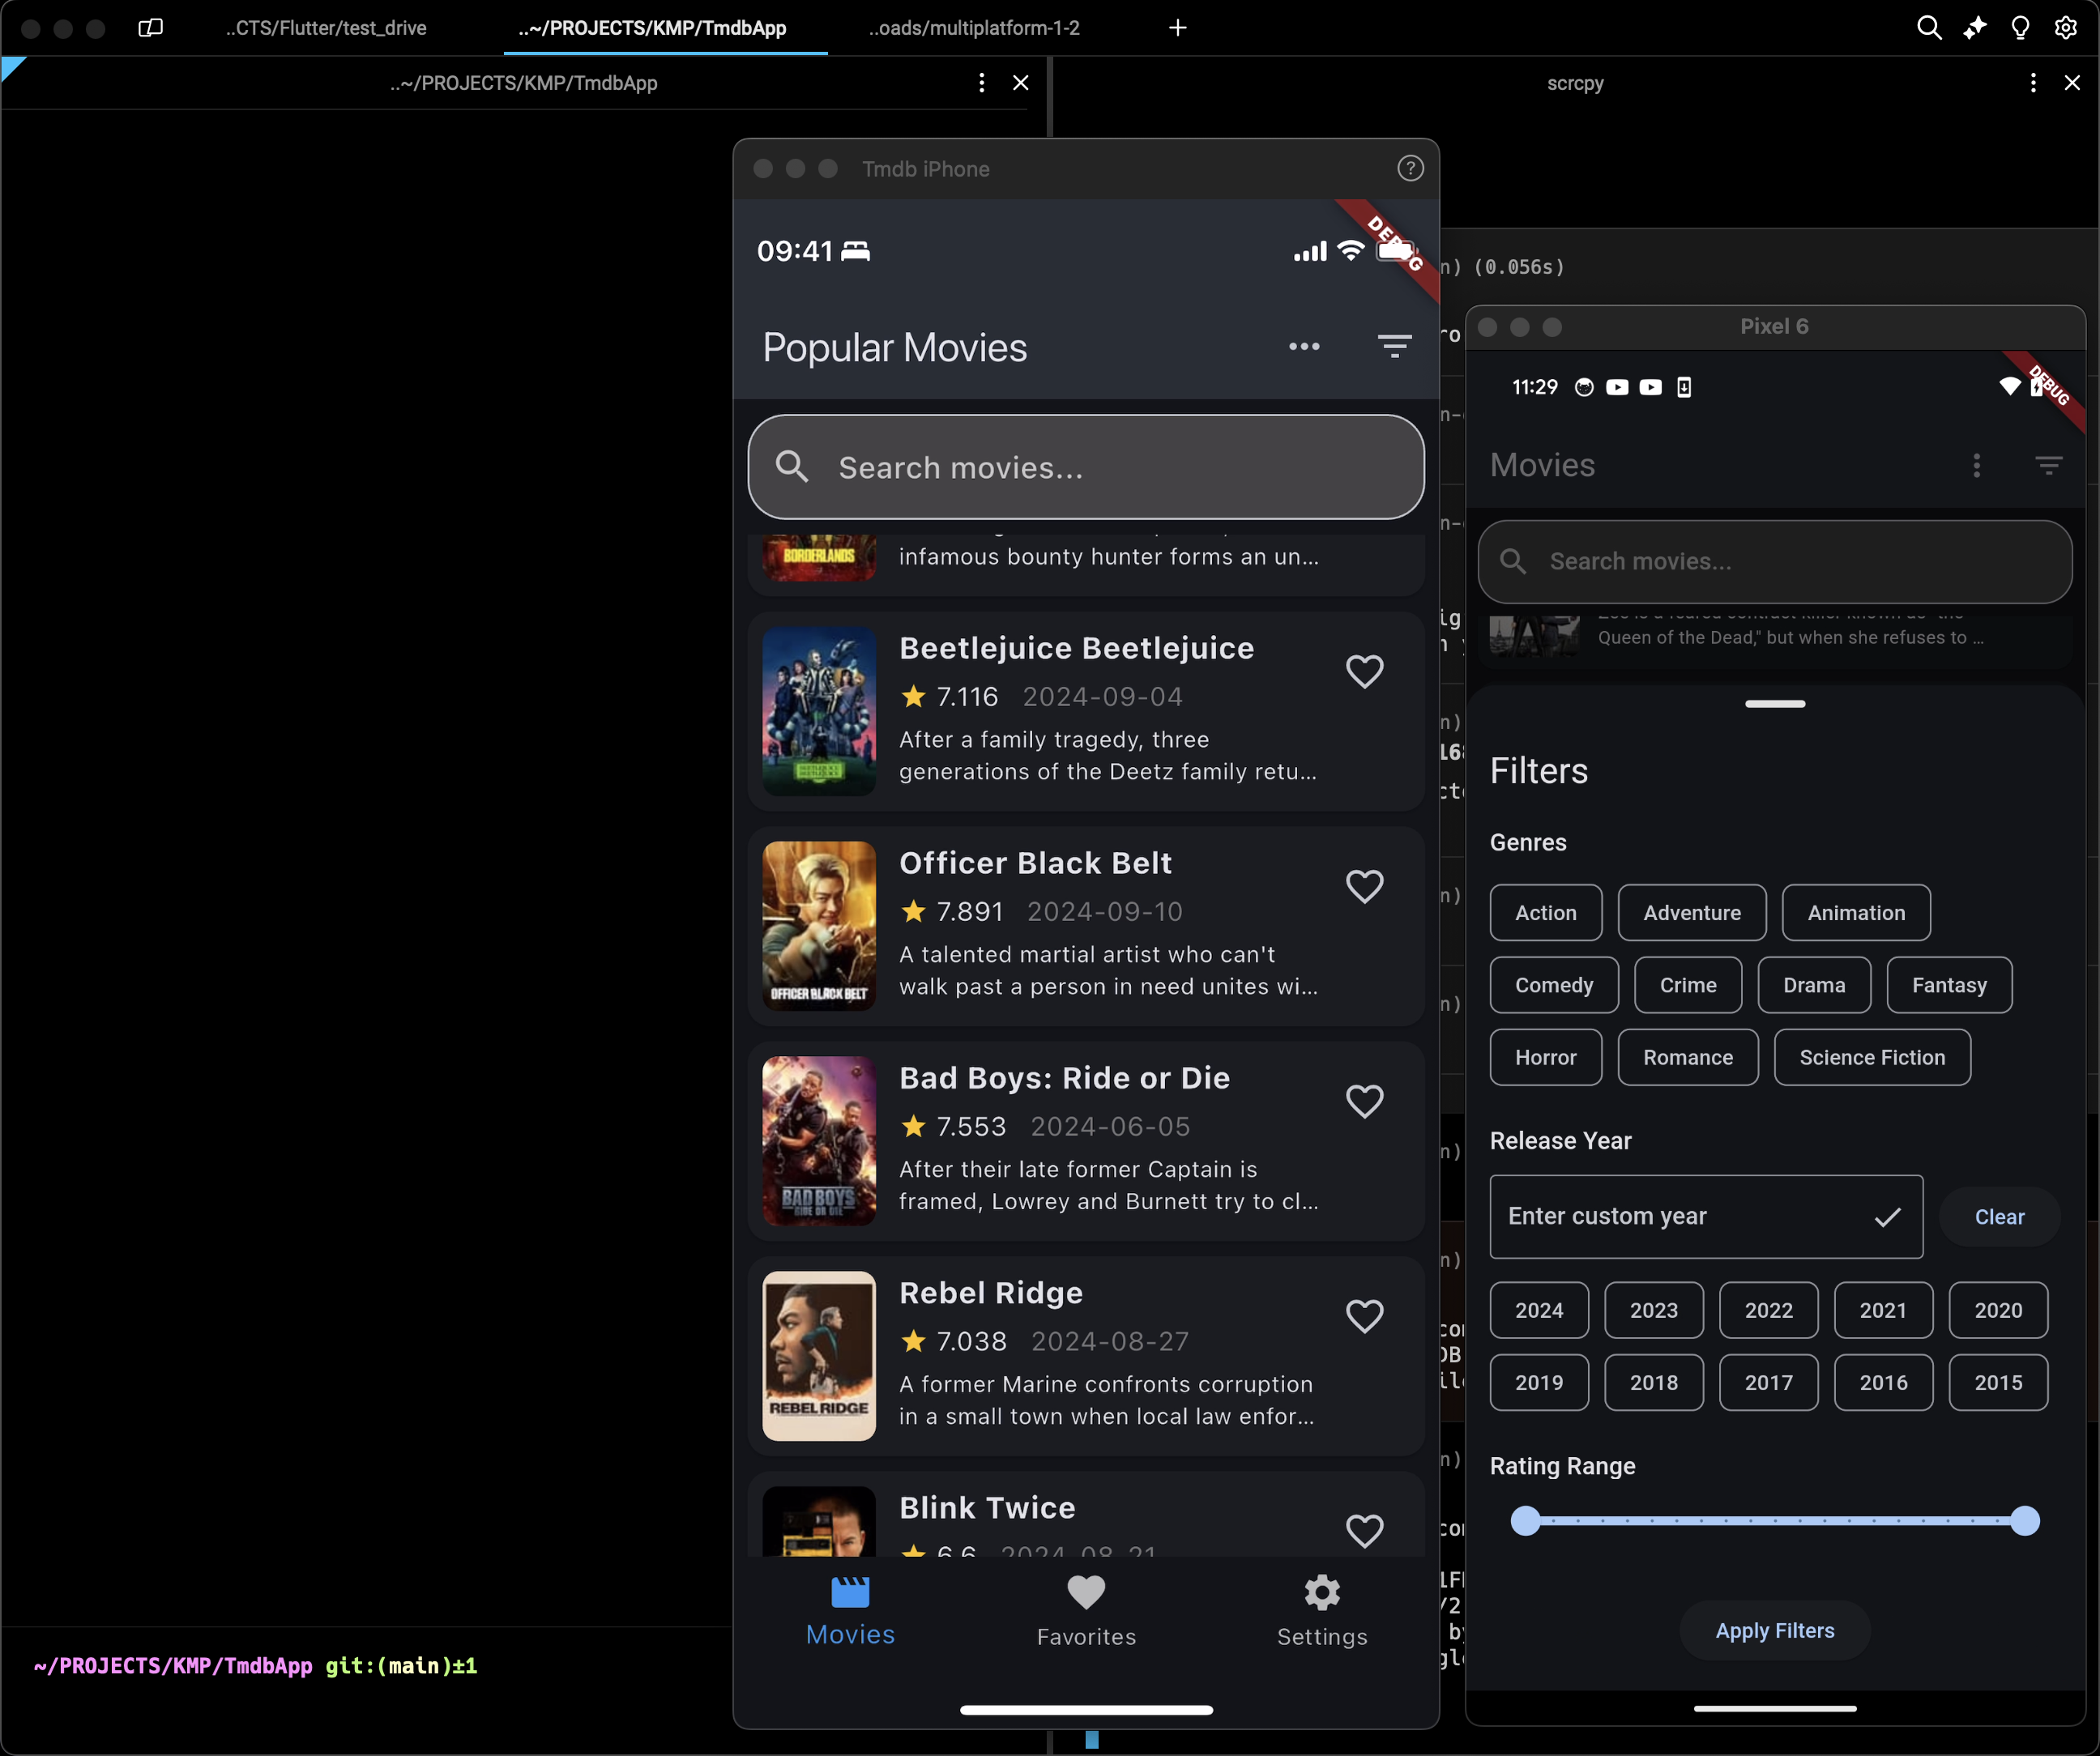Viewport: 2100px width, 1756px height.
Task: Open the Settings bottom tab
Action: pyautogui.click(x=1321, y=1610)
